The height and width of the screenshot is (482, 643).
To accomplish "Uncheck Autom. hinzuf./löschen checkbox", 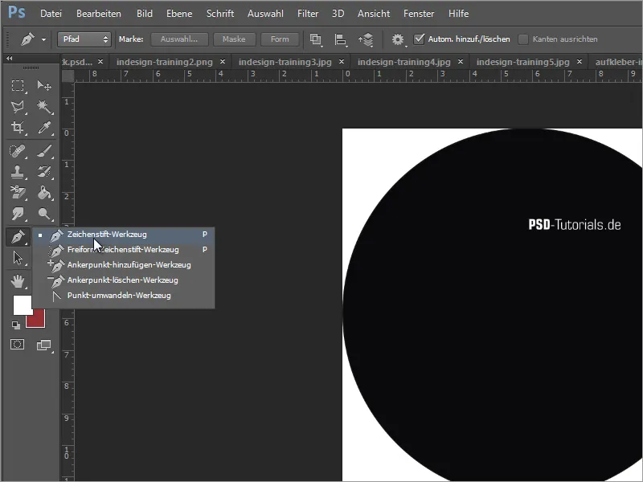I will [419, 39].
